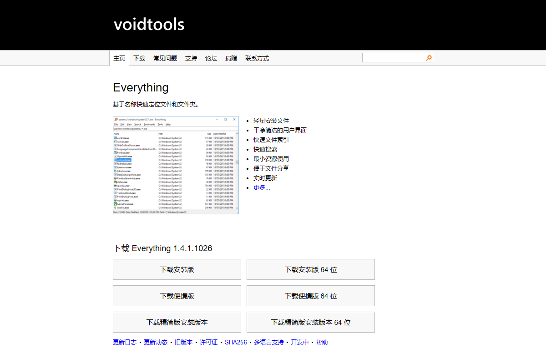Open the 下载 page

139,58
